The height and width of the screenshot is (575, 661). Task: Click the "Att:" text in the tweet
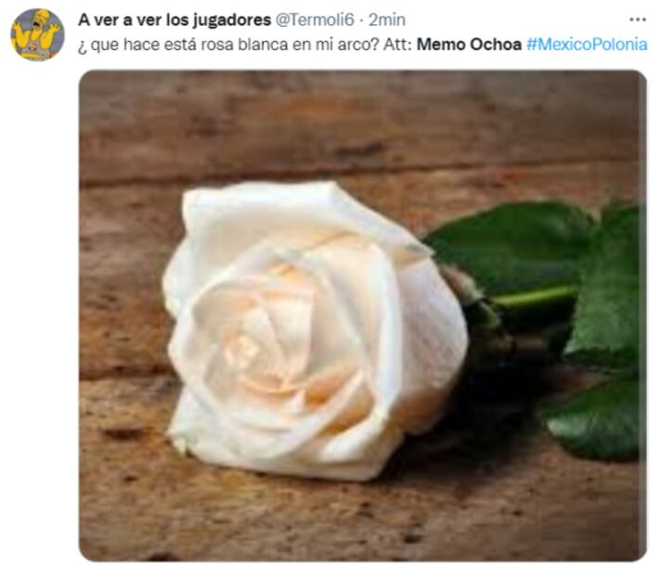coord(397,45)
